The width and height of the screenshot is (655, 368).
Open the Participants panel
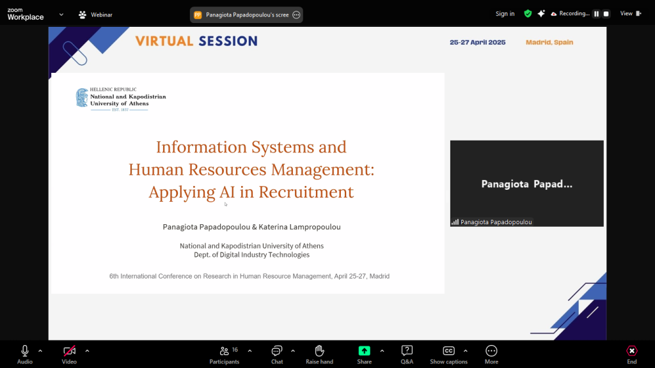225,351
